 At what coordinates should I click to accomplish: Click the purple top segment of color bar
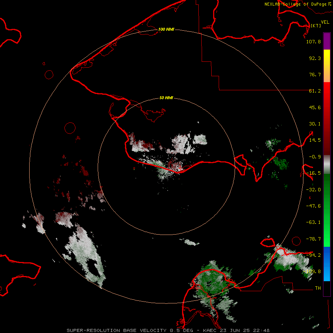pos(327,41)
